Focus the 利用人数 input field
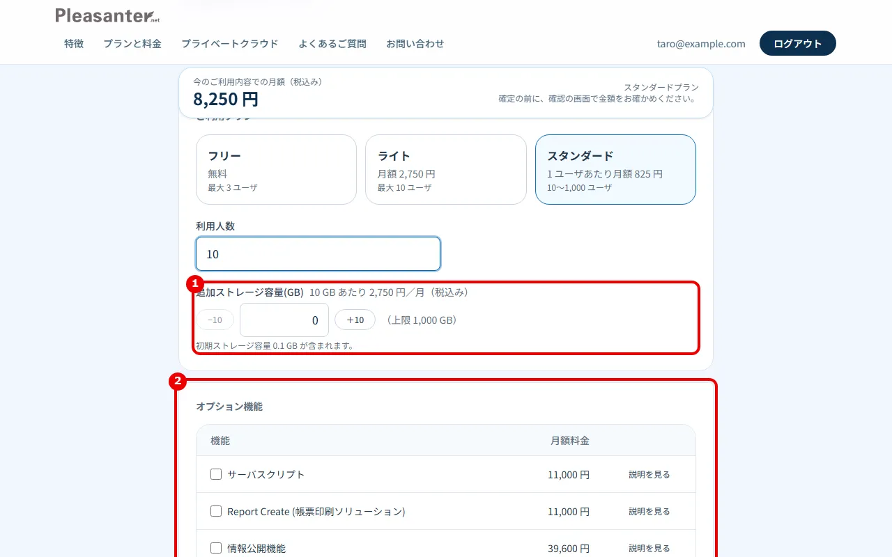This screenshot has height=557, width=892. [318, 254]
